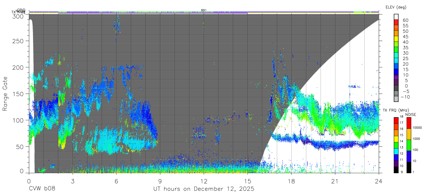Click the 300 range gate tick label

pyautogui.click(x=19, y=16)
